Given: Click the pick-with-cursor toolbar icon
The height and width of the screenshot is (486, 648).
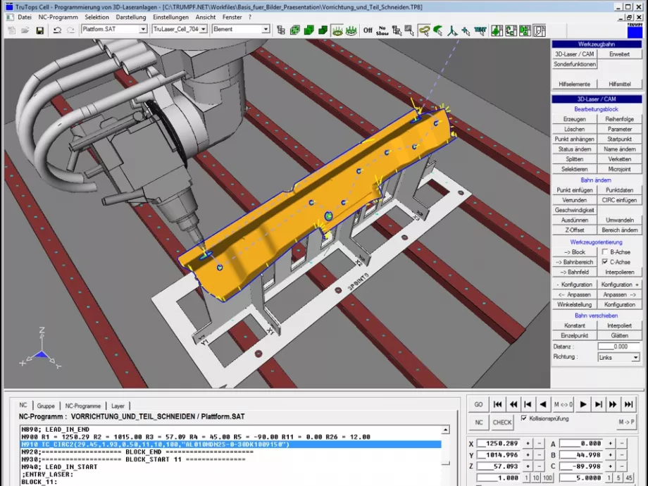Looking at the screenshot, I should coord(410,30).
